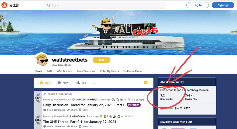Open three-dot menu on Daily Discussion post
The width and height of the screenshot is (237, 129).
point(91,110)
